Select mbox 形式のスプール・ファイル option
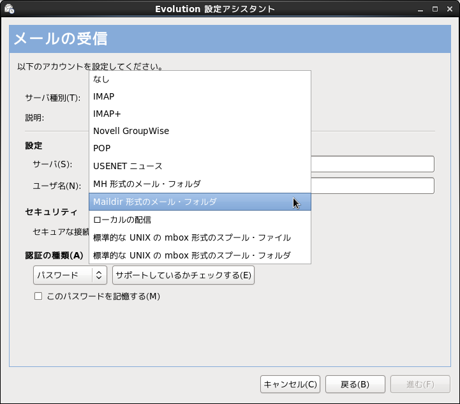This screenshot has width=460, height=404. 200,237
